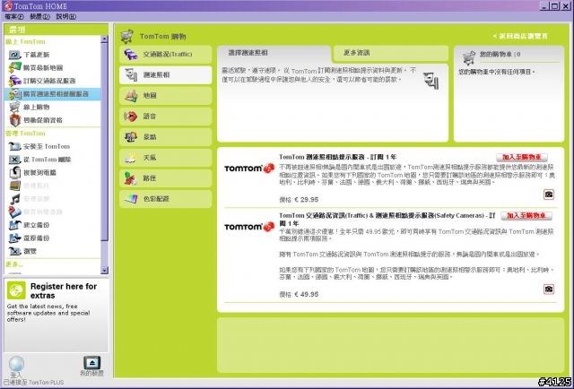Click the green Register here for extras icon

coord(16,290)
